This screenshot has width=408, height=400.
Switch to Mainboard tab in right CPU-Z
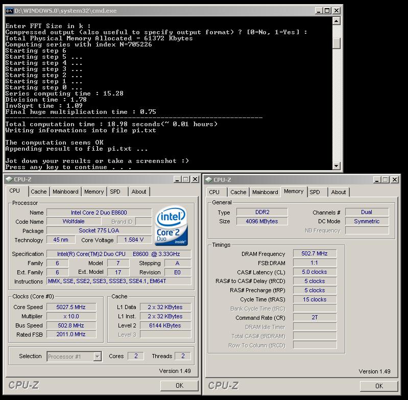(265, 192)
